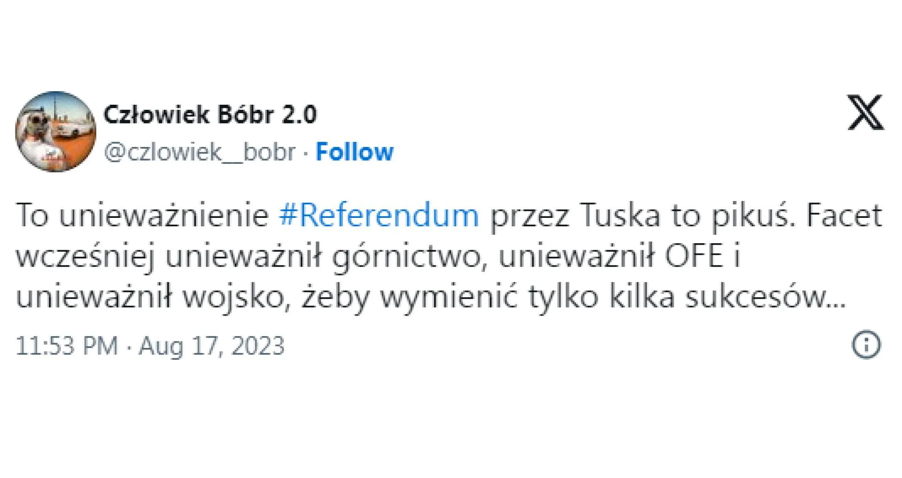This screenshot has width=902, height=478.
Task: Click Follow to start following the account
Action: tap(354, 151)
